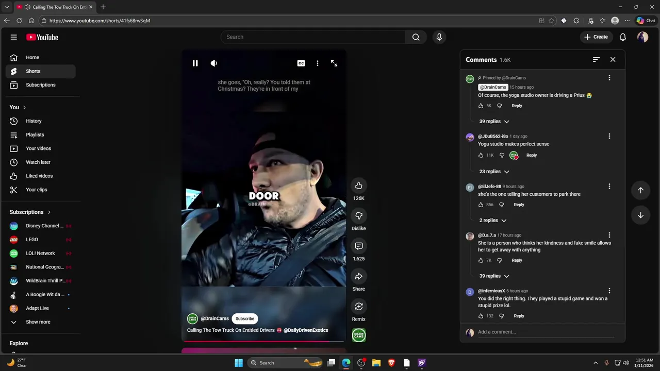Screen dimensions: 660x371
Task: Open the video player more options menu
Action: [x=318, y=63]
